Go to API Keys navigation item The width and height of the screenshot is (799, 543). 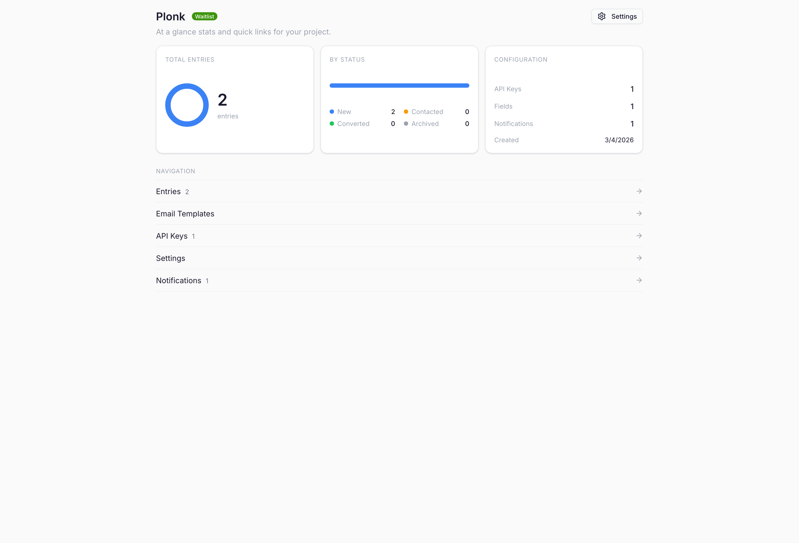pos(171,236)
